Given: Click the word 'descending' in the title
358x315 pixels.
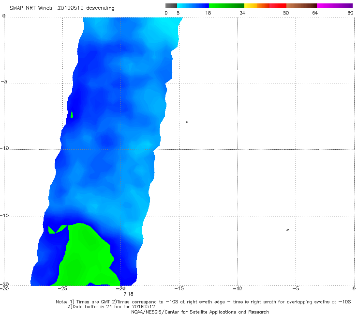Looking at the screenshot, I should 100,8.
